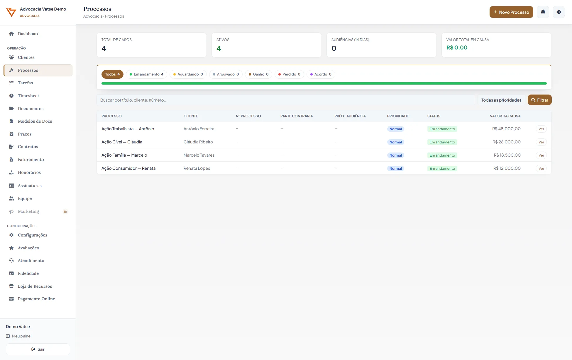The image size is (572, 360).
Task: Click the Ação Consumidor — Renata process title
Action: [128, 168]
